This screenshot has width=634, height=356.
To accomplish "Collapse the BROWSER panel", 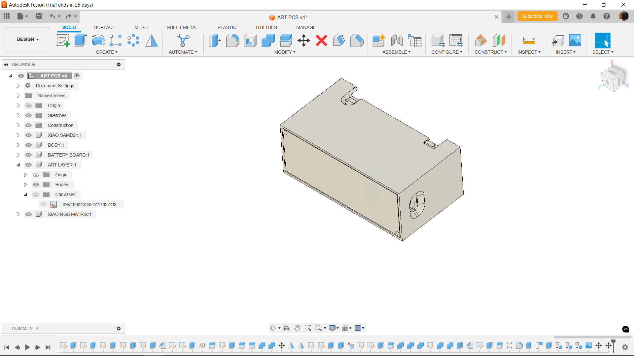I will [x=6, y=64].
